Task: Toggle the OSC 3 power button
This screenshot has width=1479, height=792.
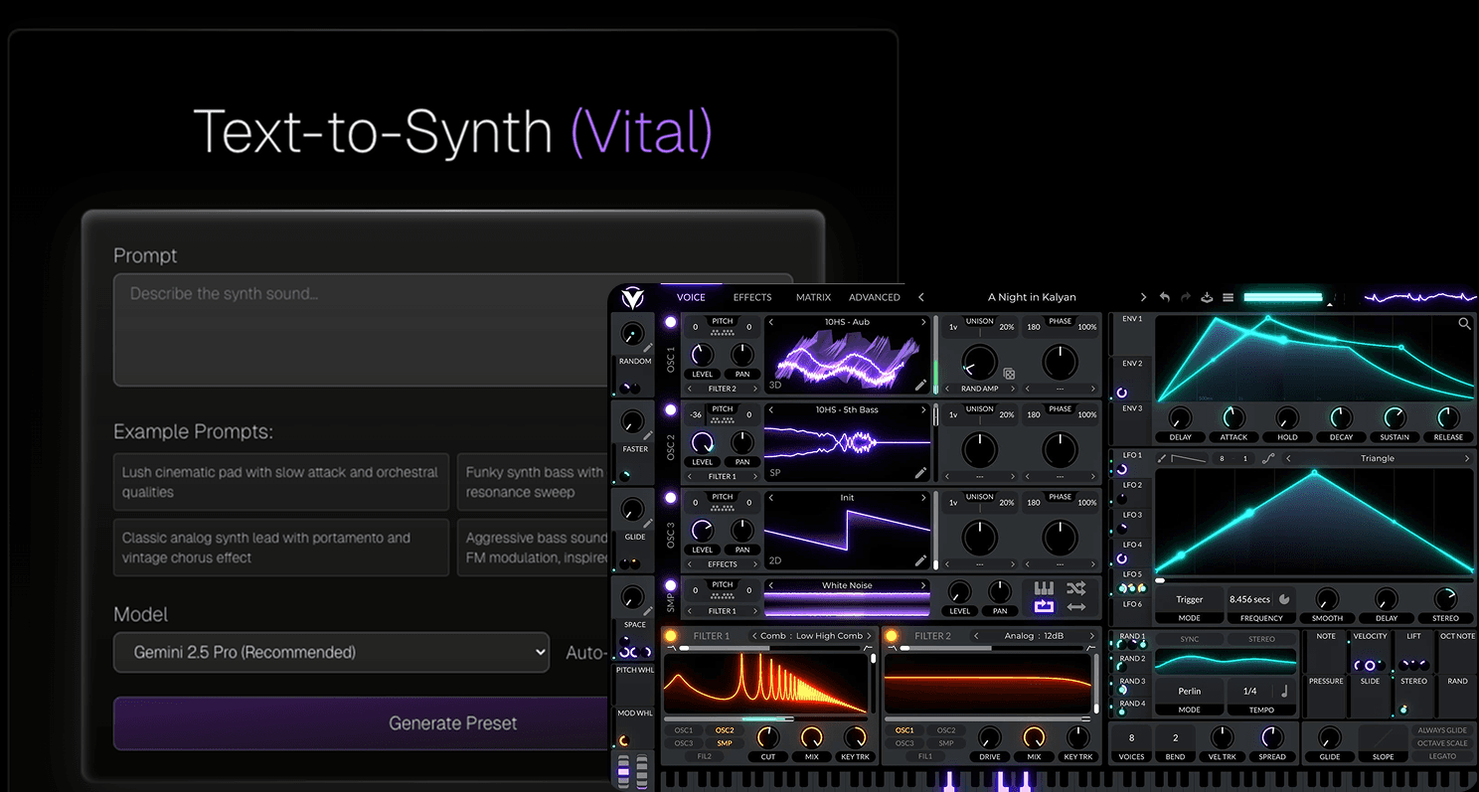Action: 671,497
